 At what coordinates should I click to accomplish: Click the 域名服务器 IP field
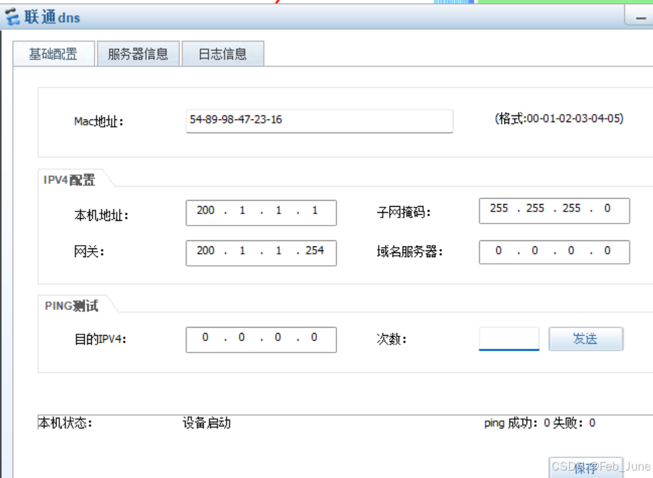click(554, 252)
